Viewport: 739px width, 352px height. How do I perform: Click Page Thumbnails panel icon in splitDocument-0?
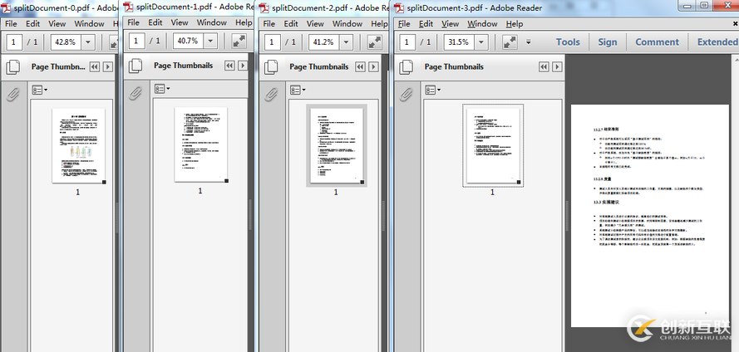click(12, 66)
